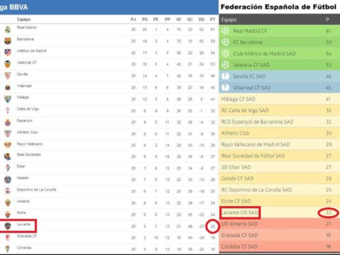This screenshot has width=340, height=255.
Task: Sort by the PJ column header
Action: (x=133, y=20)
